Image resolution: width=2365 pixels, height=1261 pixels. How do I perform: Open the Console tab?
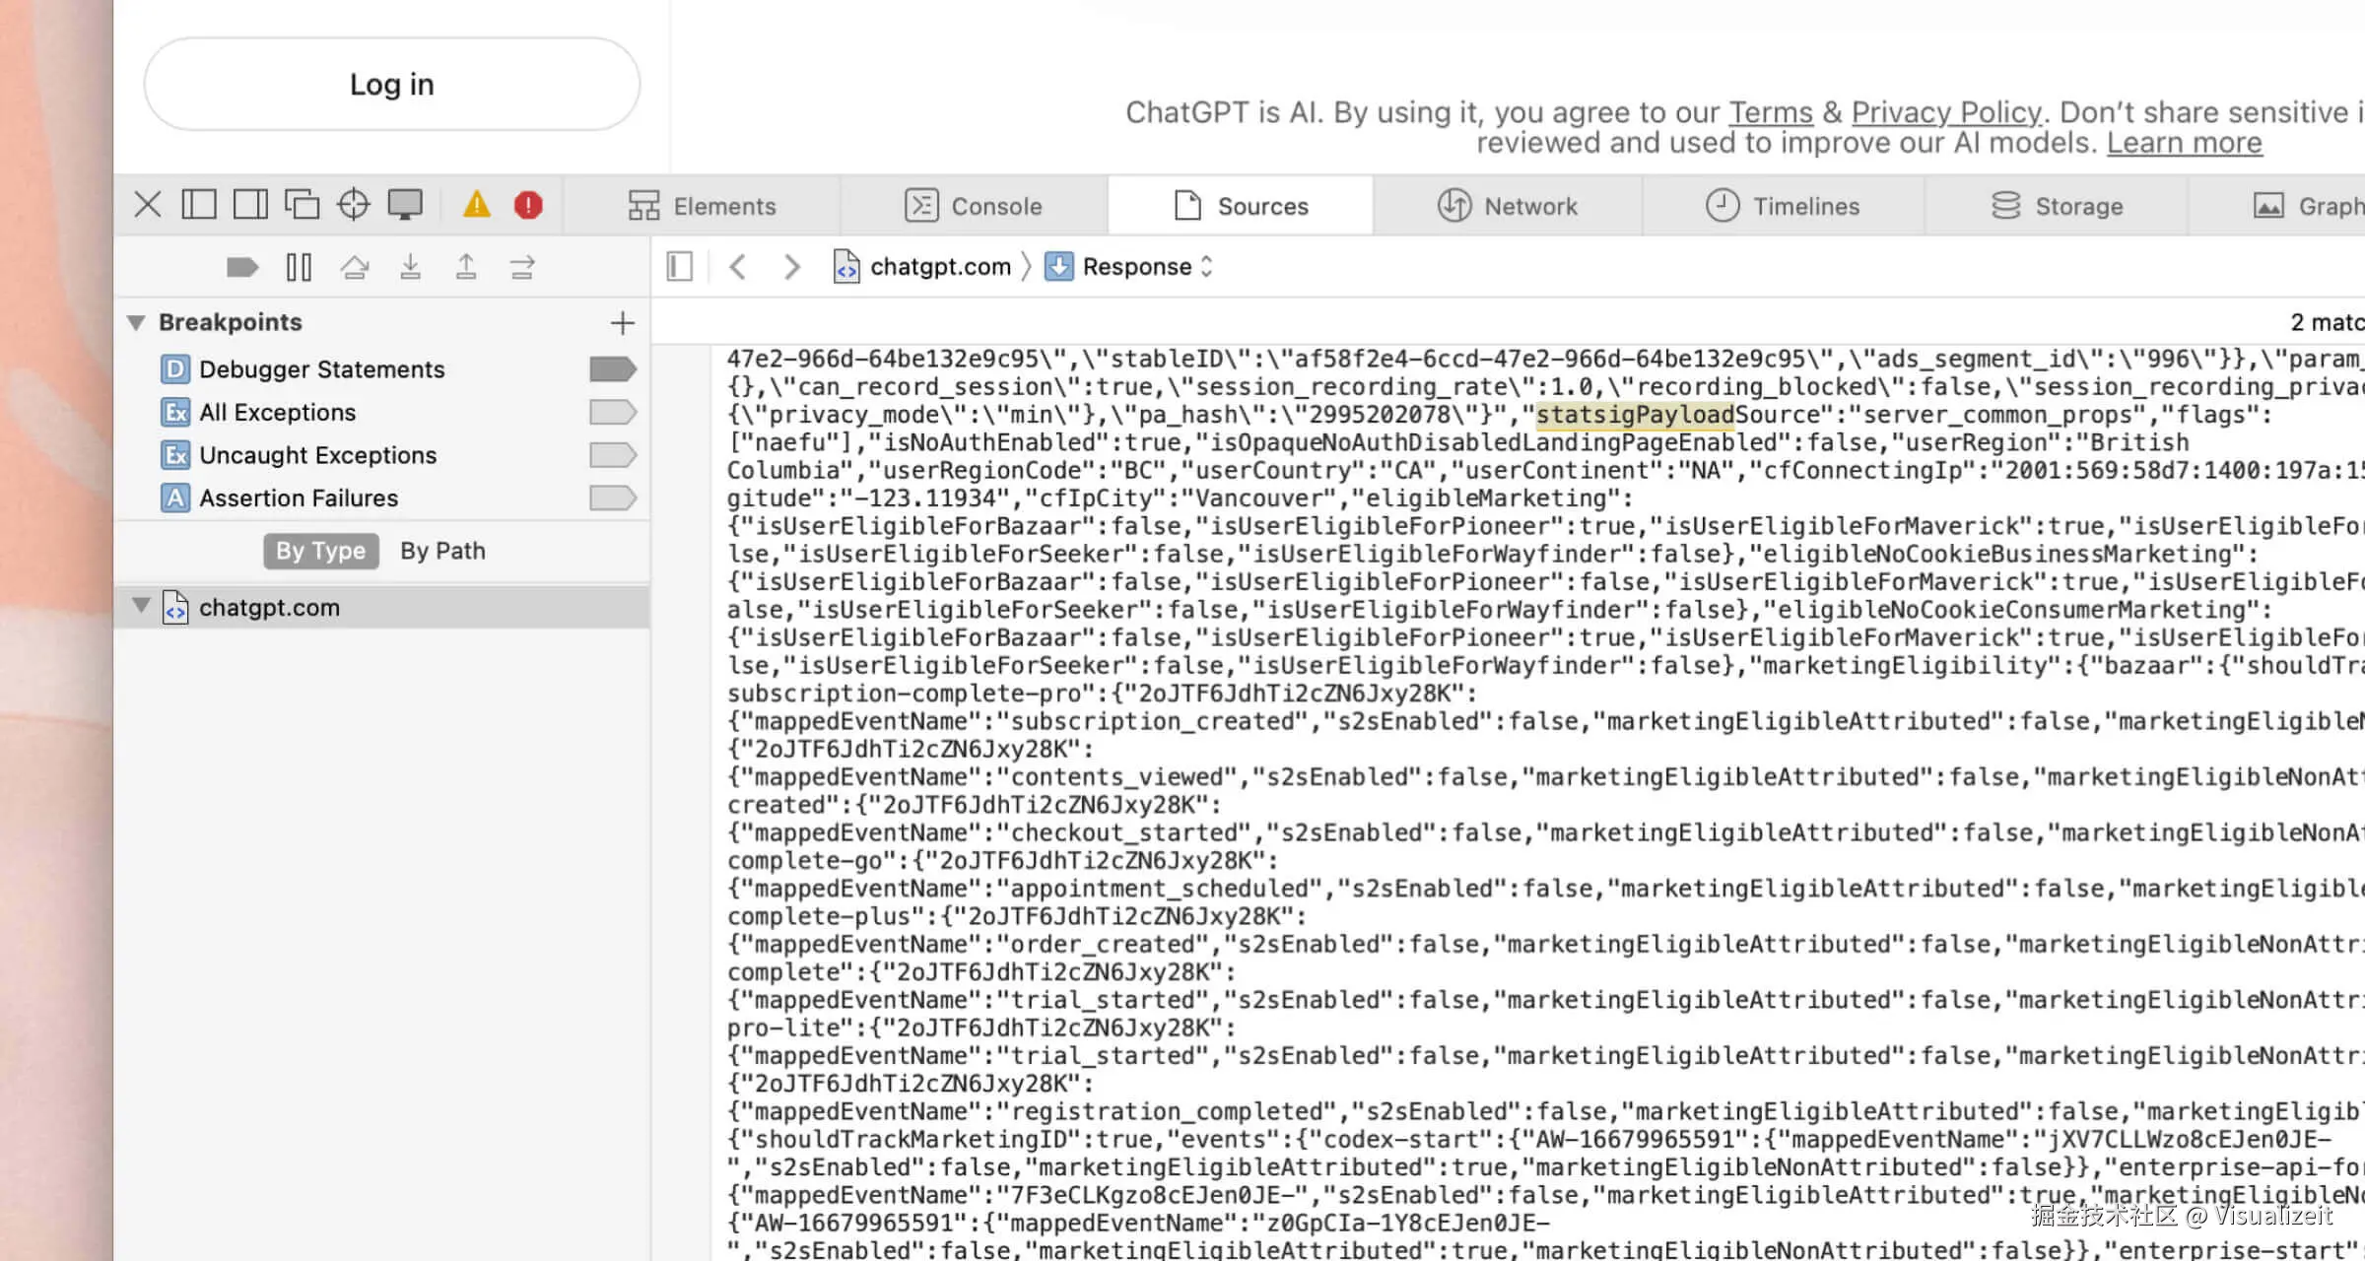pyautogui.click(x=974, y=206)
